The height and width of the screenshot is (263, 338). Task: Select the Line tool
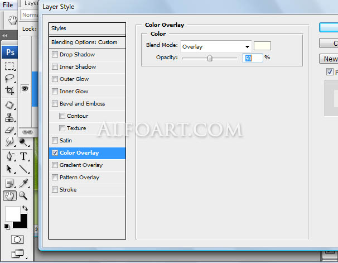23,169
